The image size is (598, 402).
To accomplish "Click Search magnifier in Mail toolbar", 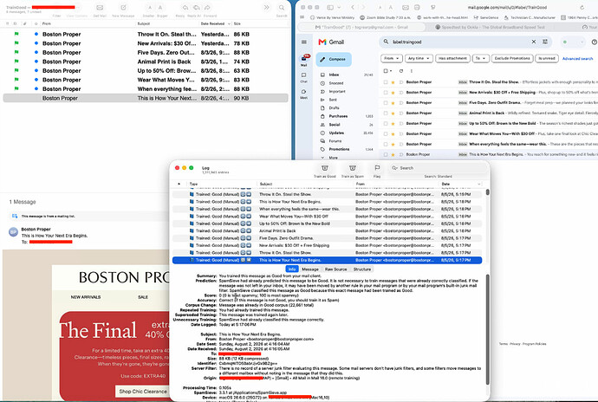I will (x=282, y=8).
